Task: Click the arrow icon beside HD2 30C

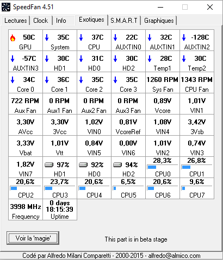Action: (115, 59)
